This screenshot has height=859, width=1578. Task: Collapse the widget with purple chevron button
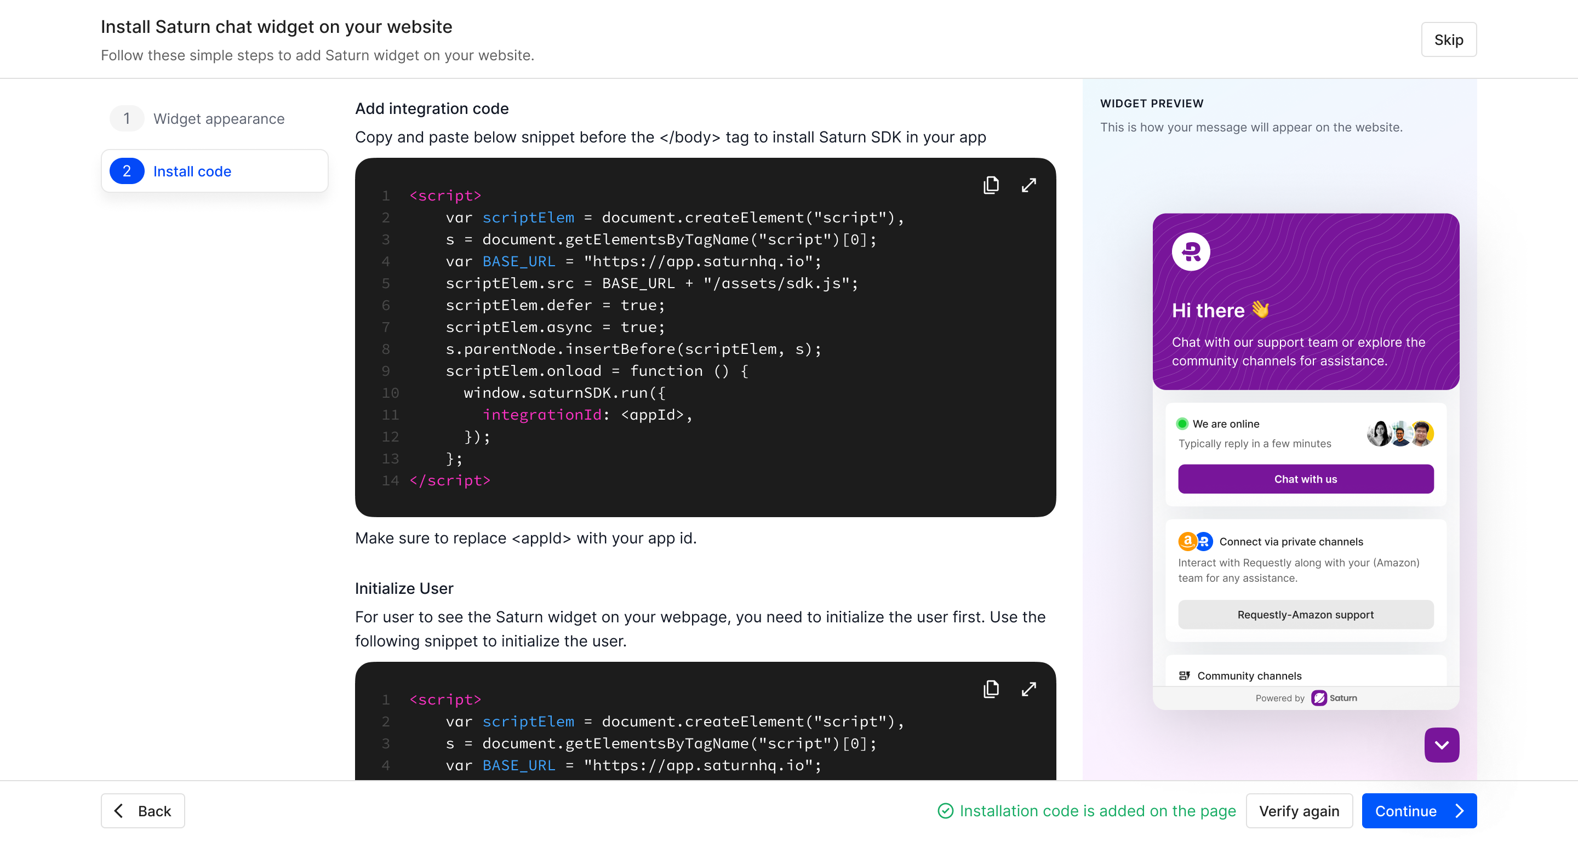[x=1442, y=745]
